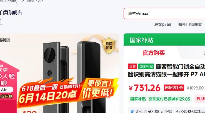Open the 鹿客P7 Air breadcrumb link

coord(34,1)
